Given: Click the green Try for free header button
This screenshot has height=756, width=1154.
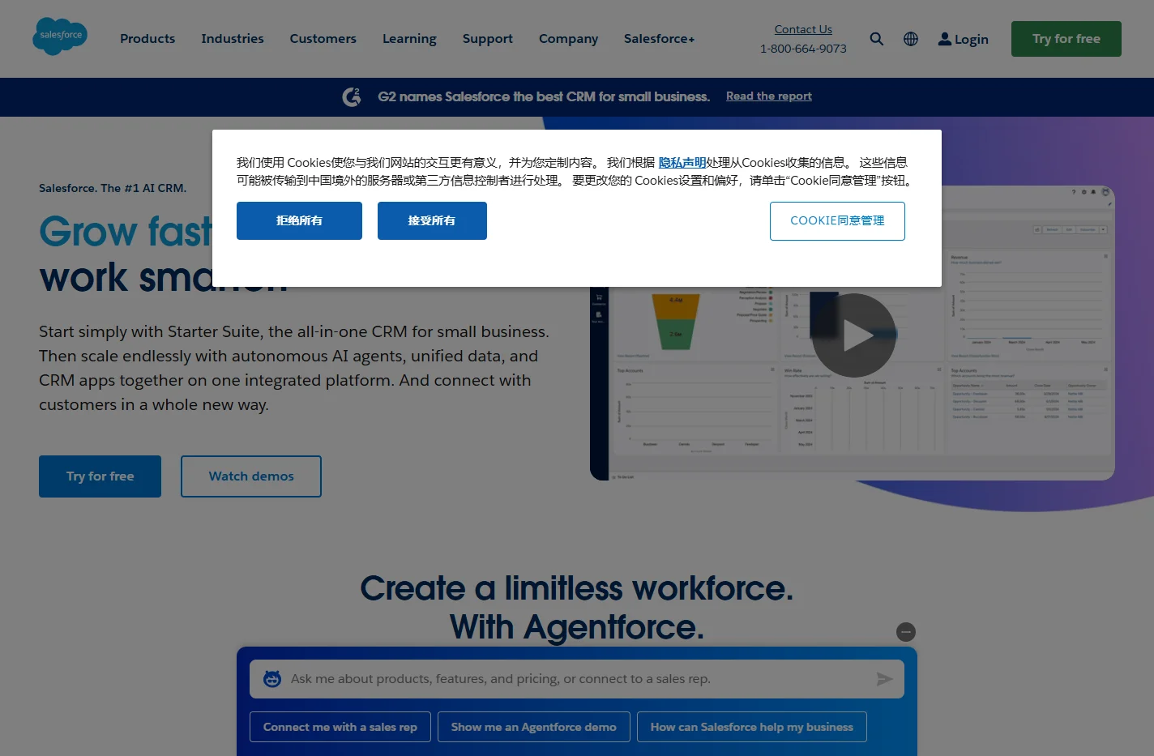Looking at the screenshot, I should 1066,39.
